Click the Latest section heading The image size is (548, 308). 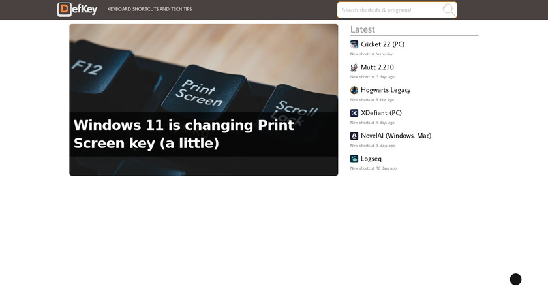coord(363,29)
